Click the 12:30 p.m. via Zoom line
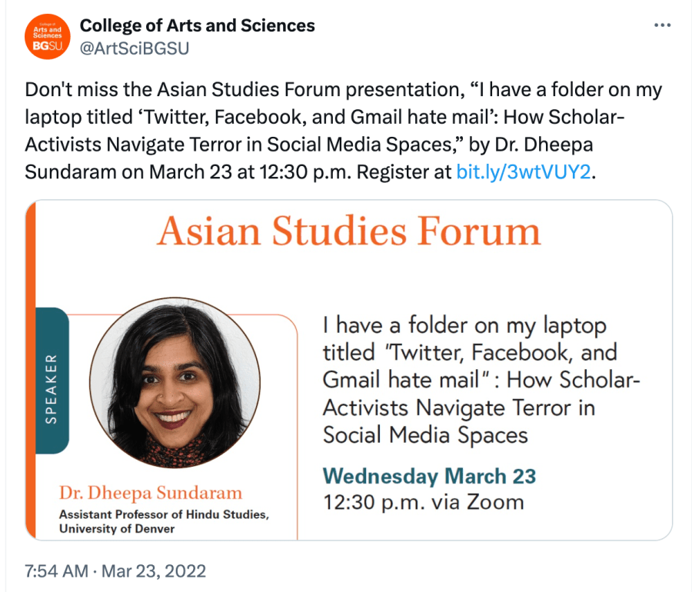This screenshot has height=592, width=692. coord(423,503)
